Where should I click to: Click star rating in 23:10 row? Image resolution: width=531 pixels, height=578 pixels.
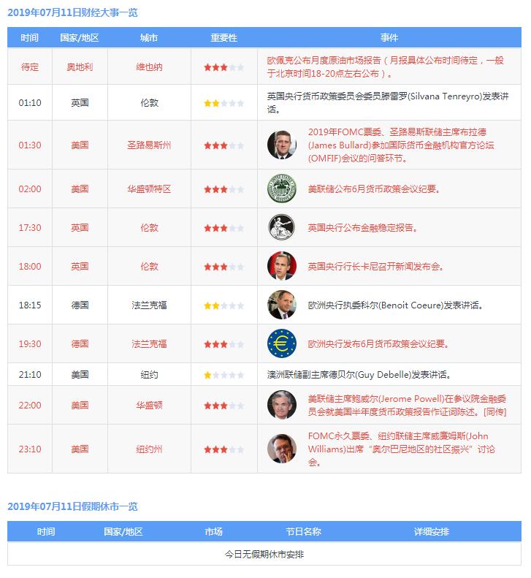pyautogui.click(x=224, y=449)
